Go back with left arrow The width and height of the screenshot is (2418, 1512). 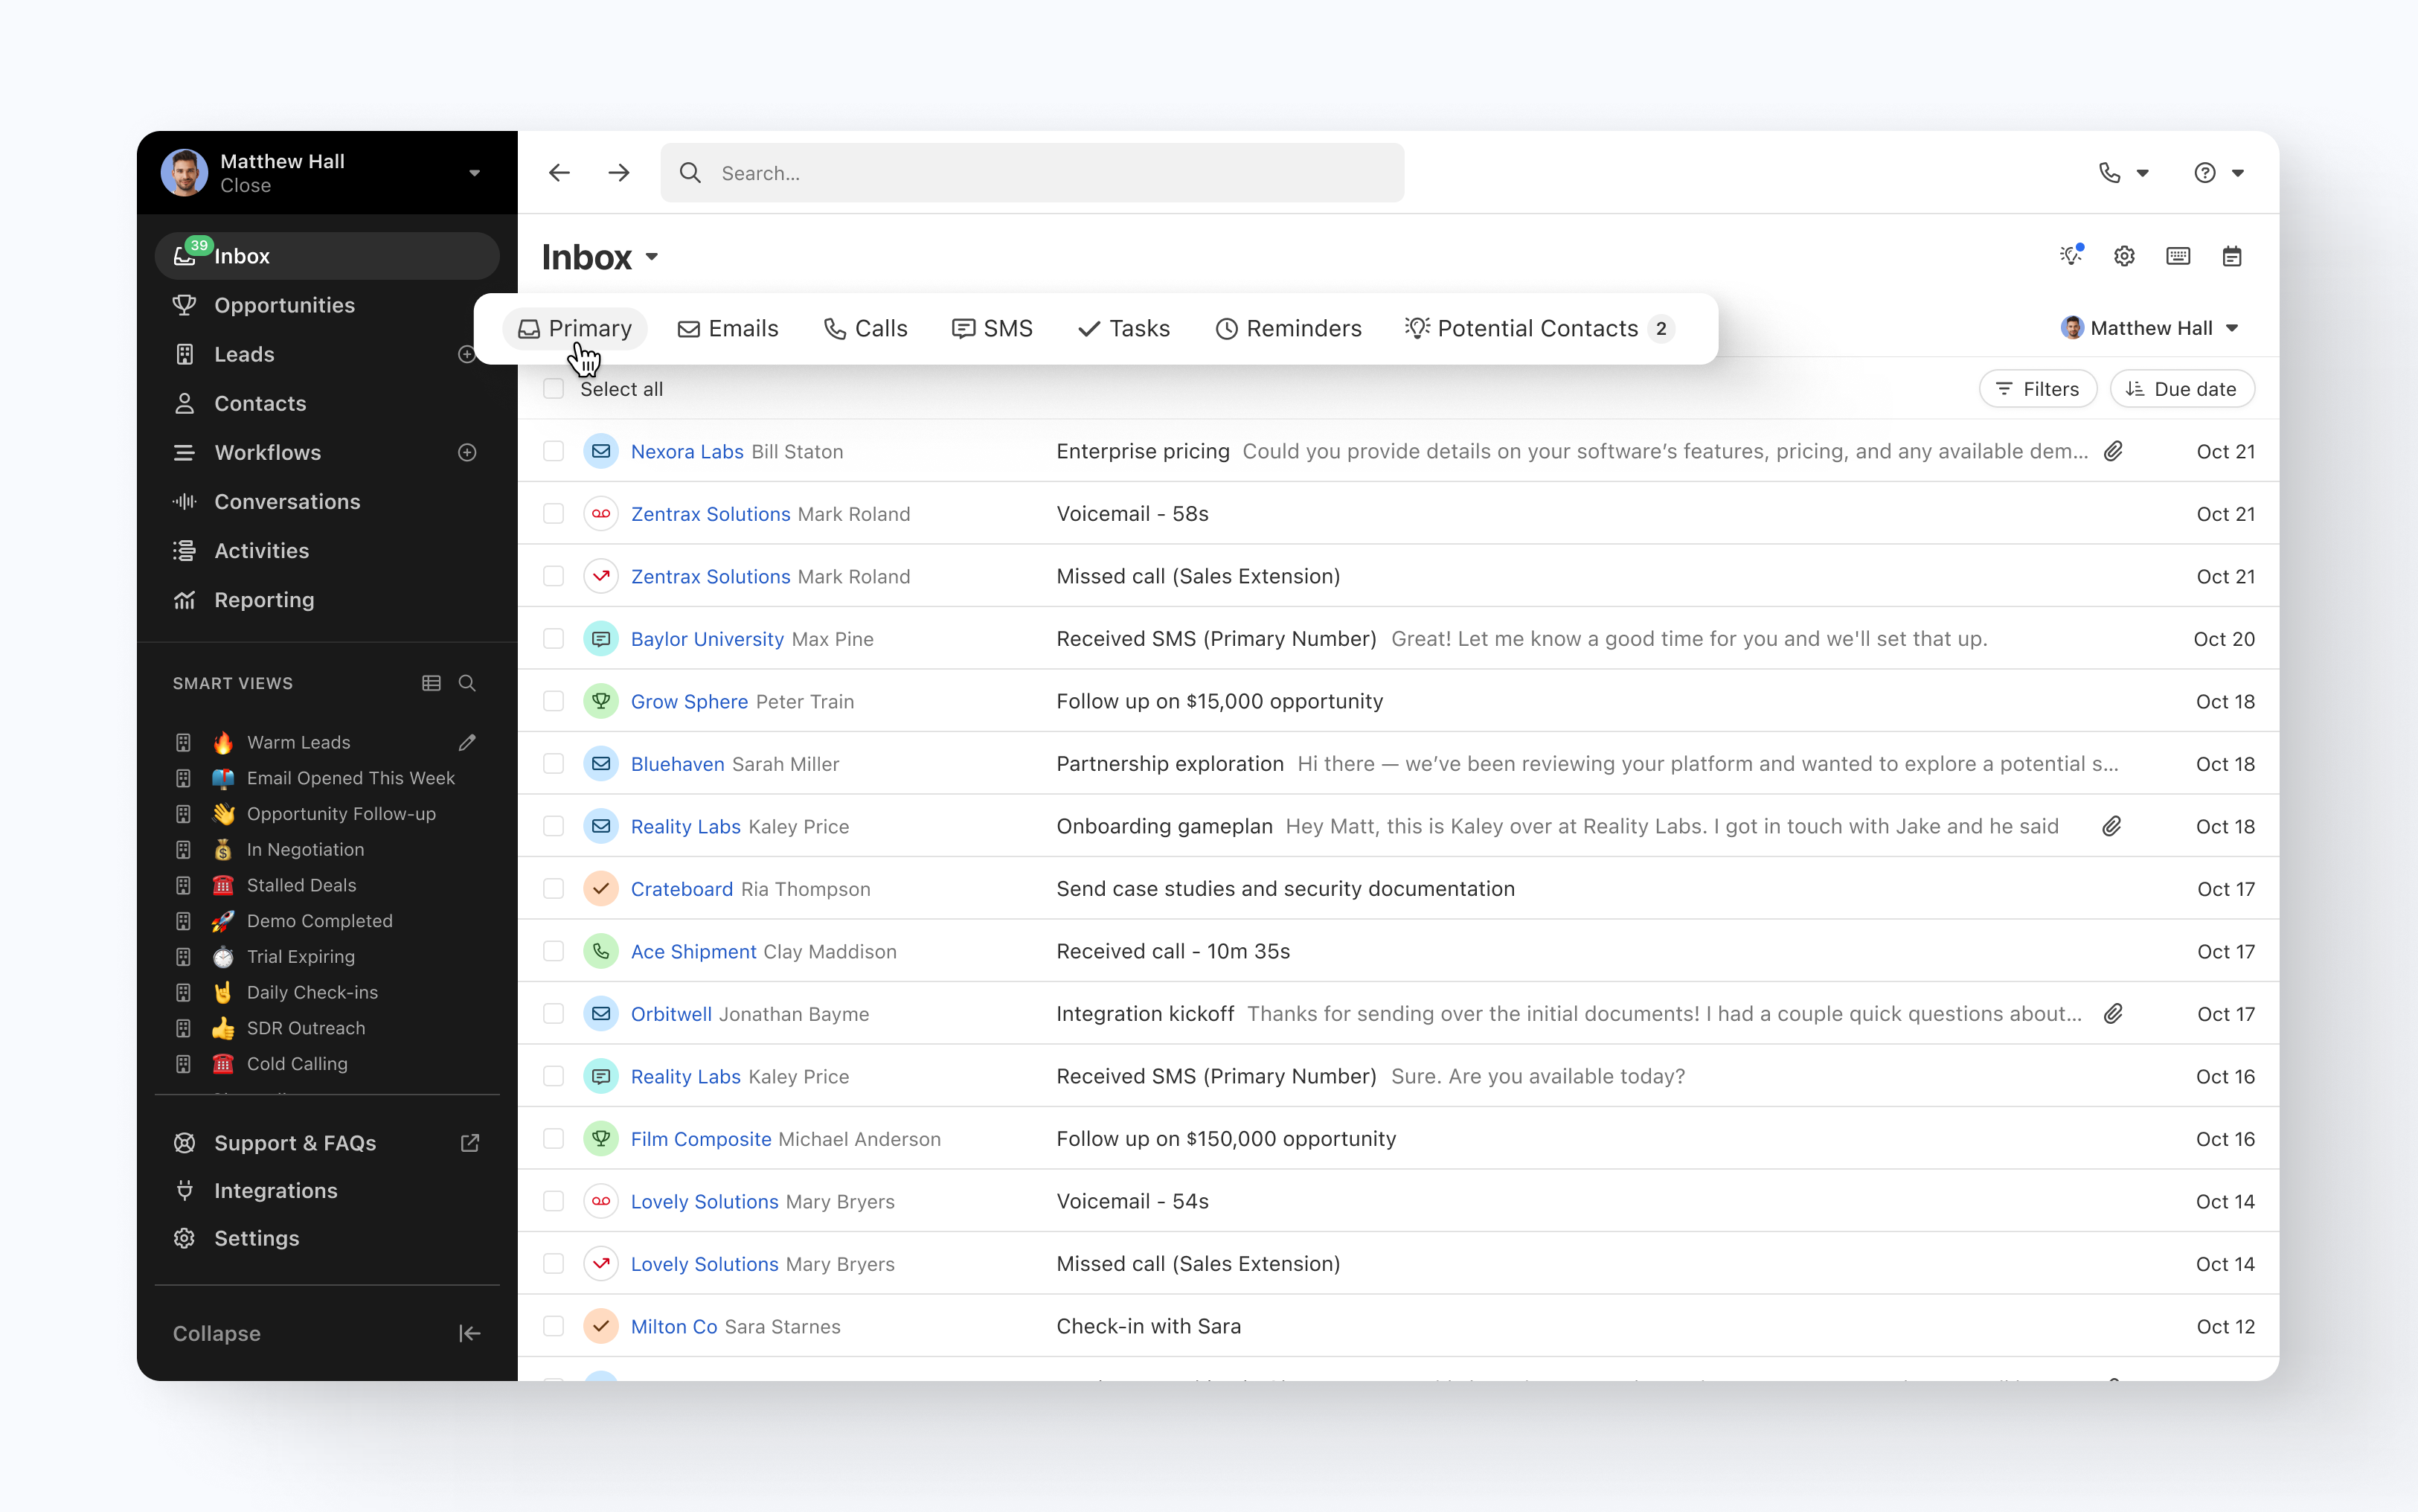[559, 173]
